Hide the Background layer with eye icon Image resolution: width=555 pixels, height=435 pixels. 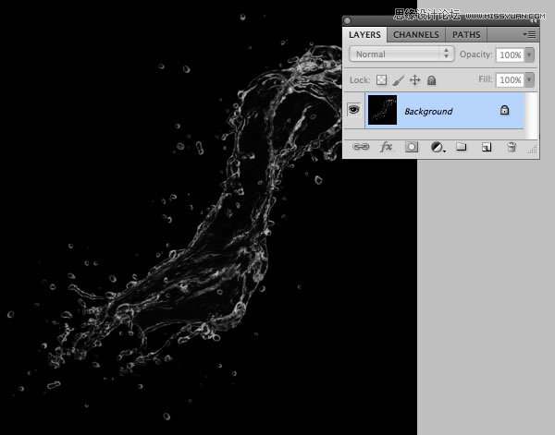coord(353,110)
